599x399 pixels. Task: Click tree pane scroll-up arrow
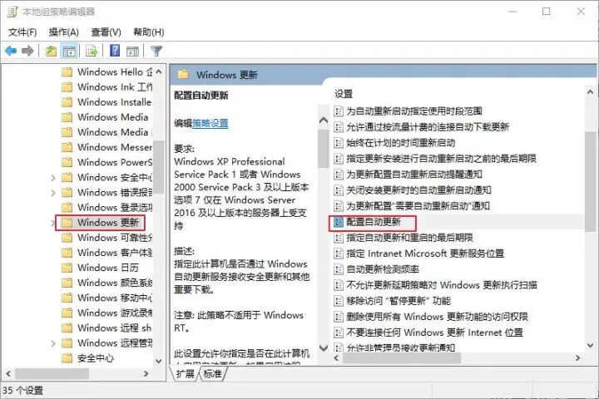click(159, 71)
